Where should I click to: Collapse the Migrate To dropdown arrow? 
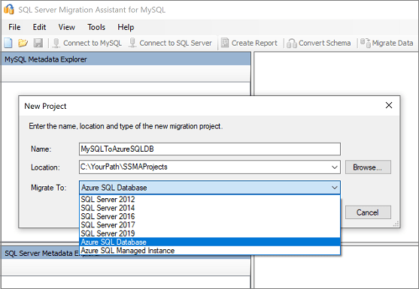(335, 188)
